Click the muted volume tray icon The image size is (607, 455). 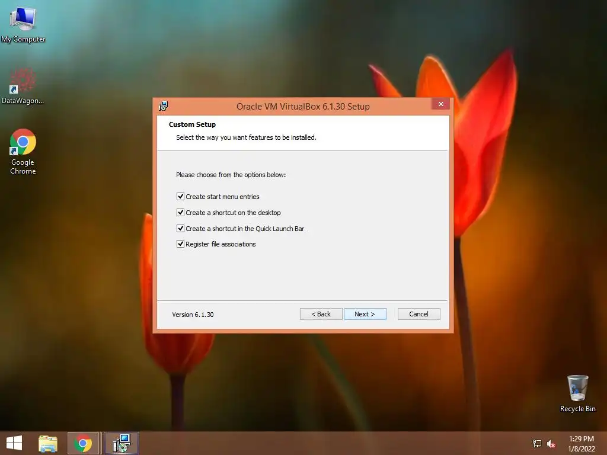point(551,444)
